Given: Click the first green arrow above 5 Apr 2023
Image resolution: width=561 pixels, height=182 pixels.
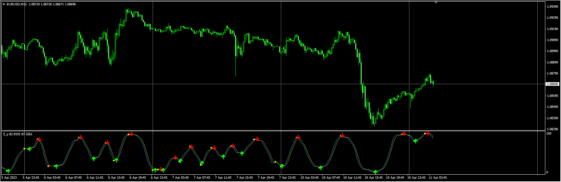Looking at the screenshot, I should click(x=8, y=171).
